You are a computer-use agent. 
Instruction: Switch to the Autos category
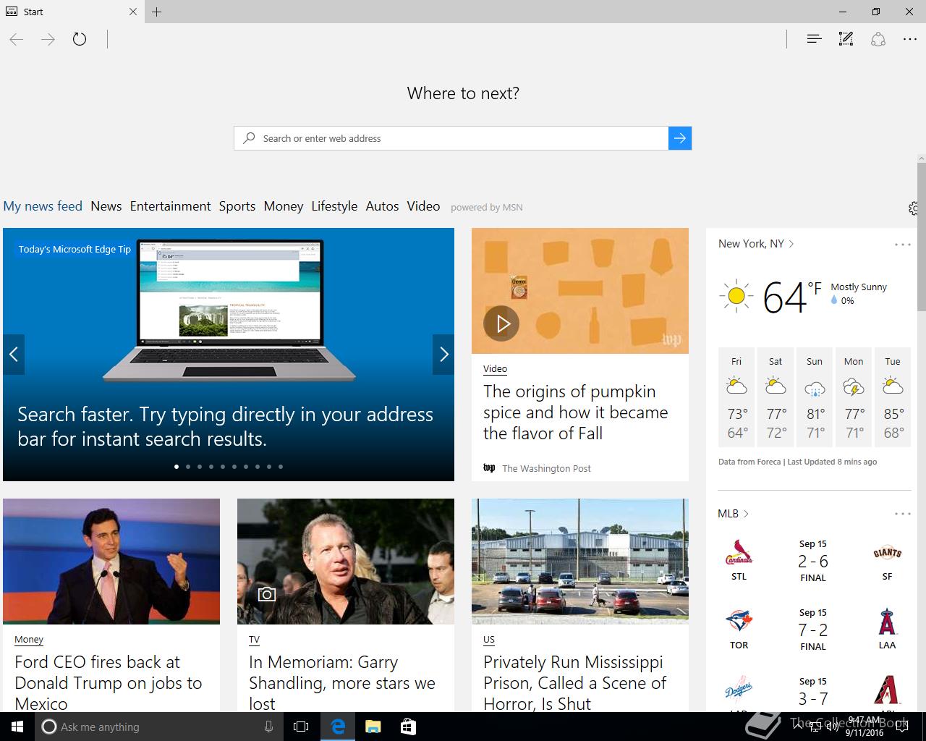pyautogui.click(x=382, y=206)
